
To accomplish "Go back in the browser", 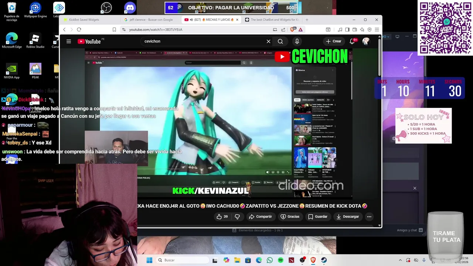I will click(64, 30).
